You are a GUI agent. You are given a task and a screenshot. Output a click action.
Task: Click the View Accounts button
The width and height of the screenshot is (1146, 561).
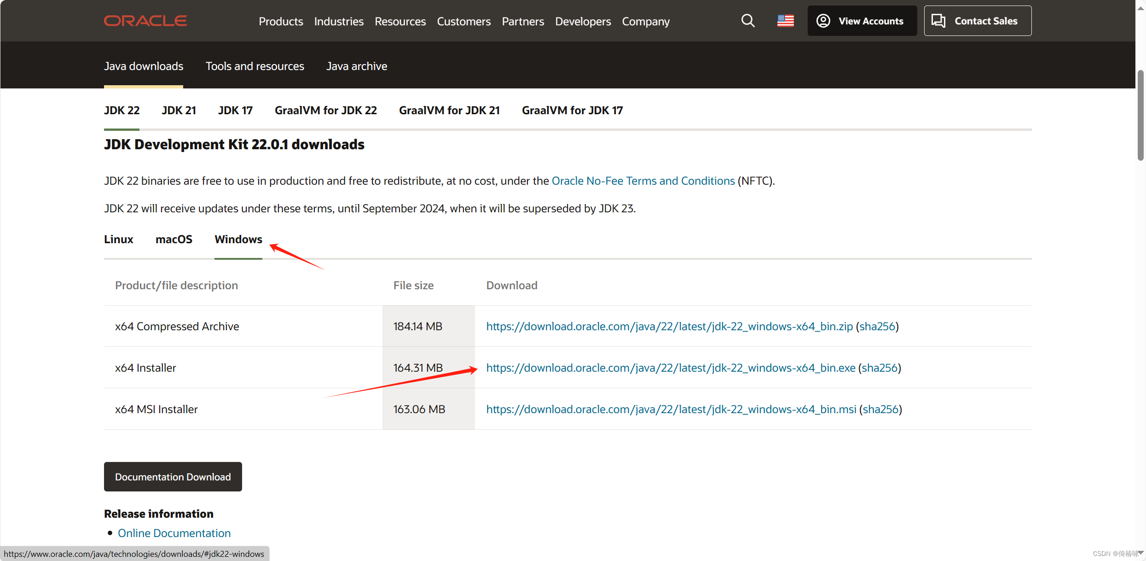[x=862, y=21]
